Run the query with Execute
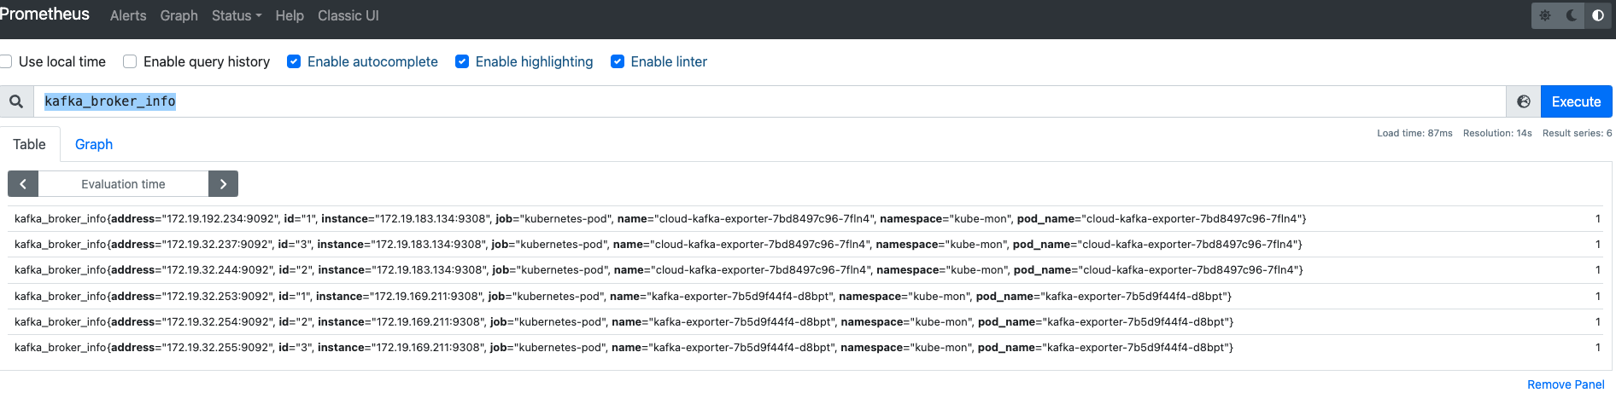This screenshot has height=410, width=1616. [x=1577, y=101]
